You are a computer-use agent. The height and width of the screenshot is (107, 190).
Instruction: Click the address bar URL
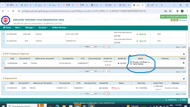tap(84, 11)
